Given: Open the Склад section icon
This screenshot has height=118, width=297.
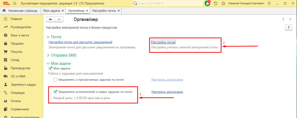Looking at the screenshot, I should point(6,60).
